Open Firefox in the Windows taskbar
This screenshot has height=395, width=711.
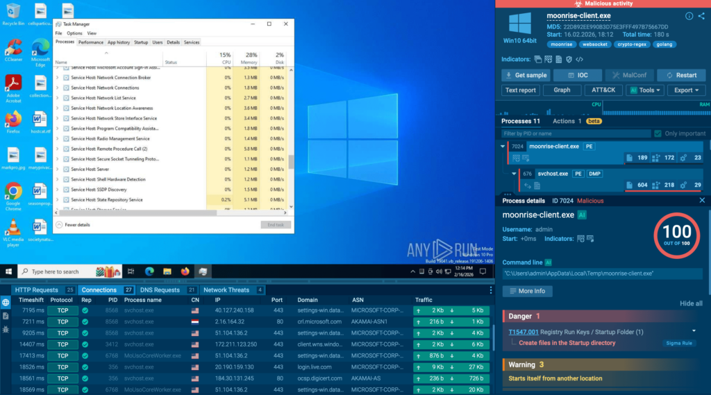tap(185, 271)
